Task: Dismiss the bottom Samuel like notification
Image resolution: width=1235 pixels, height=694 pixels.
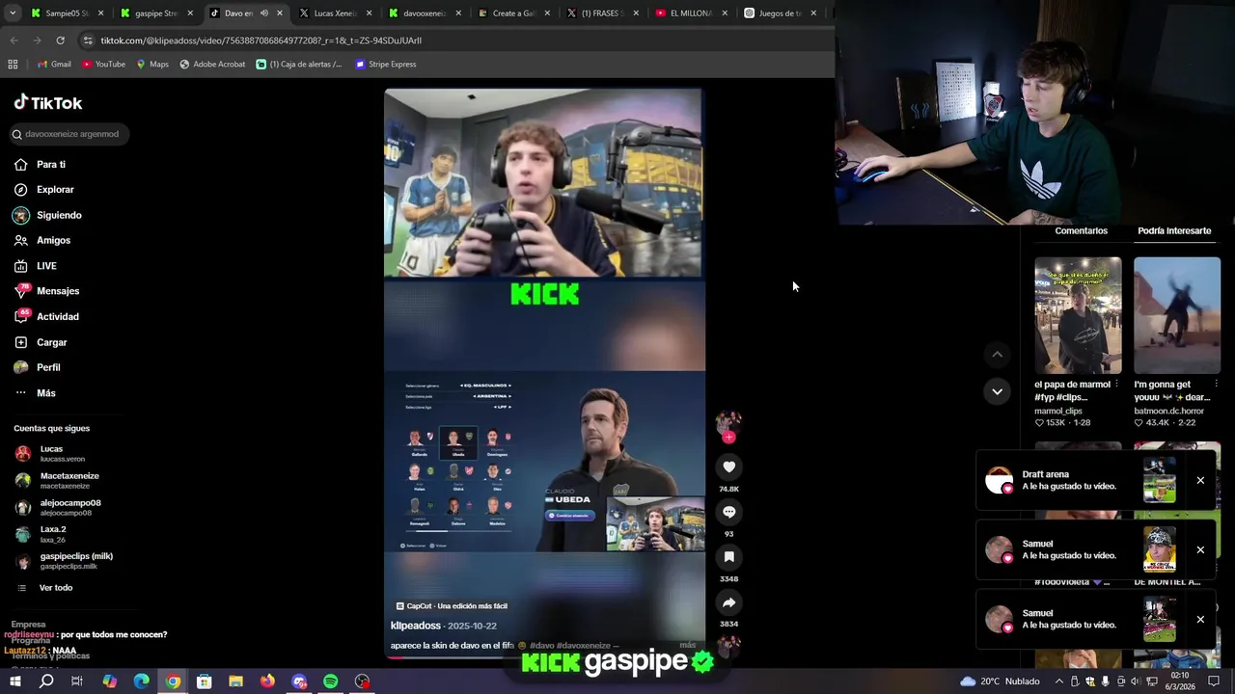Action: click(x=1200, y=619)
